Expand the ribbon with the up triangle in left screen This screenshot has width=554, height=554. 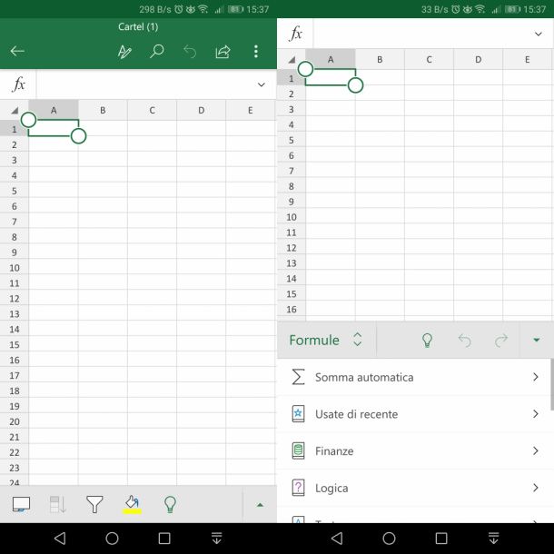click(260, 505)
